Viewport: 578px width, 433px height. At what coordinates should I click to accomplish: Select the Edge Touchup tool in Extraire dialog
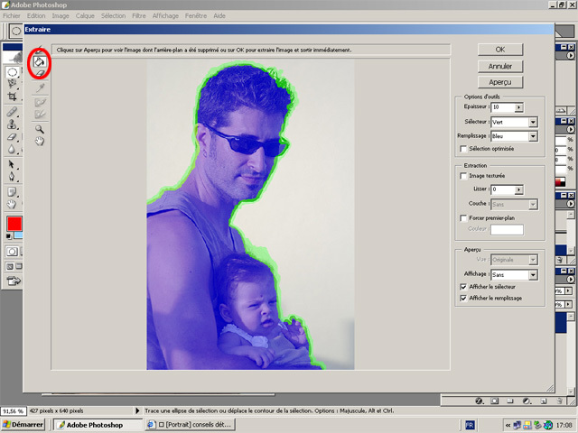[x=40, y=115]
